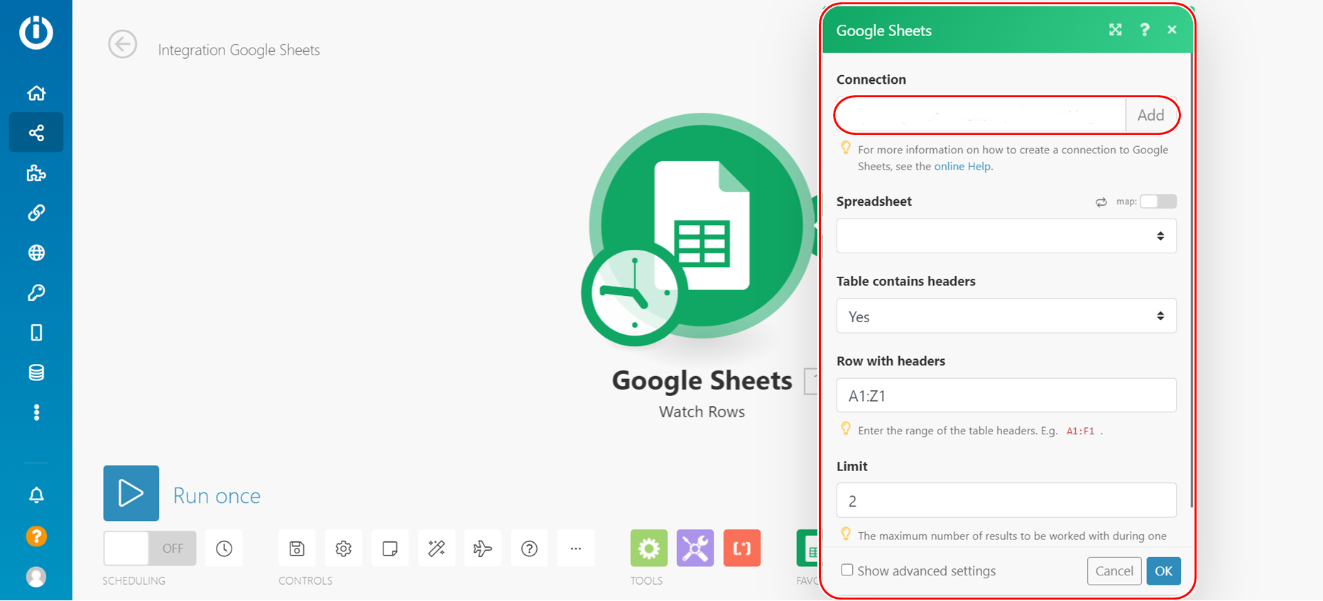Open the online Help link
This screenshot has width=1323, height=601.
(x=962, y=166)
